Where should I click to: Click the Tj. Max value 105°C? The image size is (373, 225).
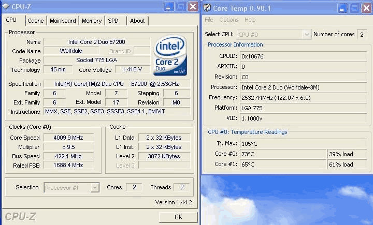coord(303,143)
